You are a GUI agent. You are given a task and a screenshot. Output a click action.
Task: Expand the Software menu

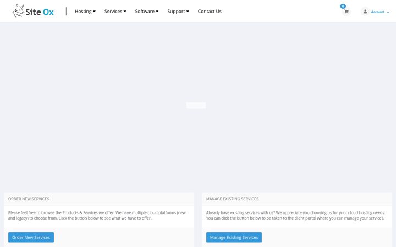tap(147, 12)
